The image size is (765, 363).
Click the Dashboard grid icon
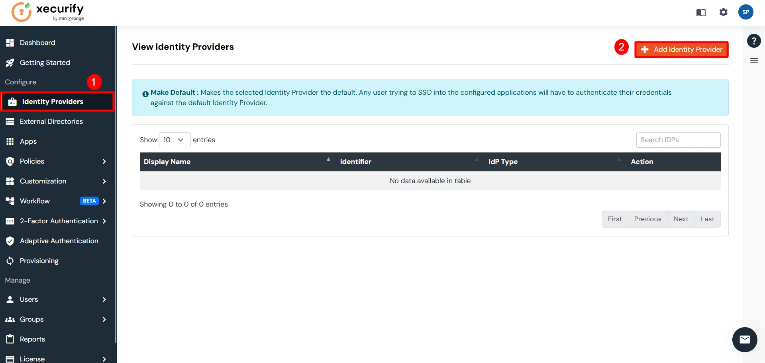click(x=10, y=43)
